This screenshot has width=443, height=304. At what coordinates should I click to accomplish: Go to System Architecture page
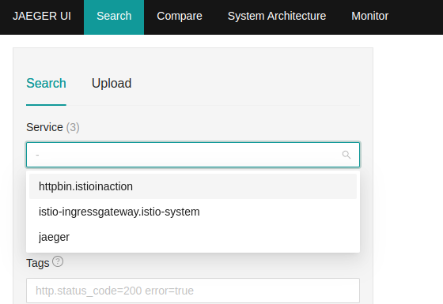coord(277,16)
